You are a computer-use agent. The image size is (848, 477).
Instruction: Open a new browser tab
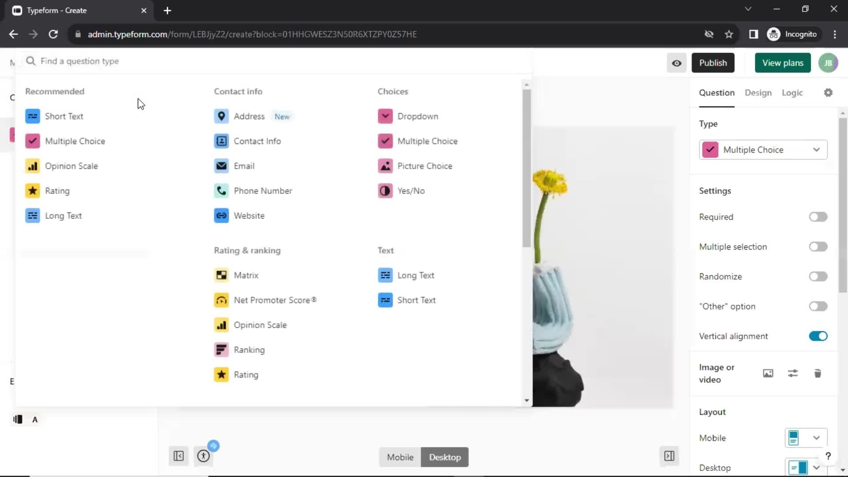click(167, 11)
